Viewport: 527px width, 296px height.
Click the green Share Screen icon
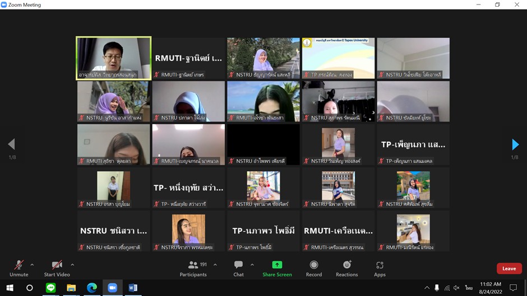point(277,265)
